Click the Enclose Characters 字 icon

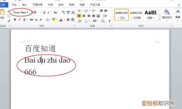click(72, 20)
